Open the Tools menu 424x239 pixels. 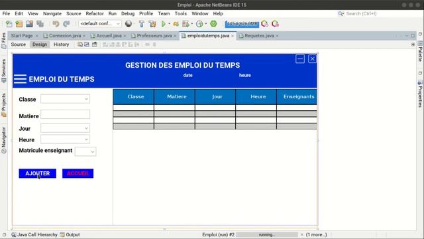point(181,13)
